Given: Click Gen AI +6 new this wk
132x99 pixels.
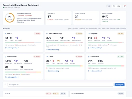Looking at the screenshot, I should [x=17, y=38].
